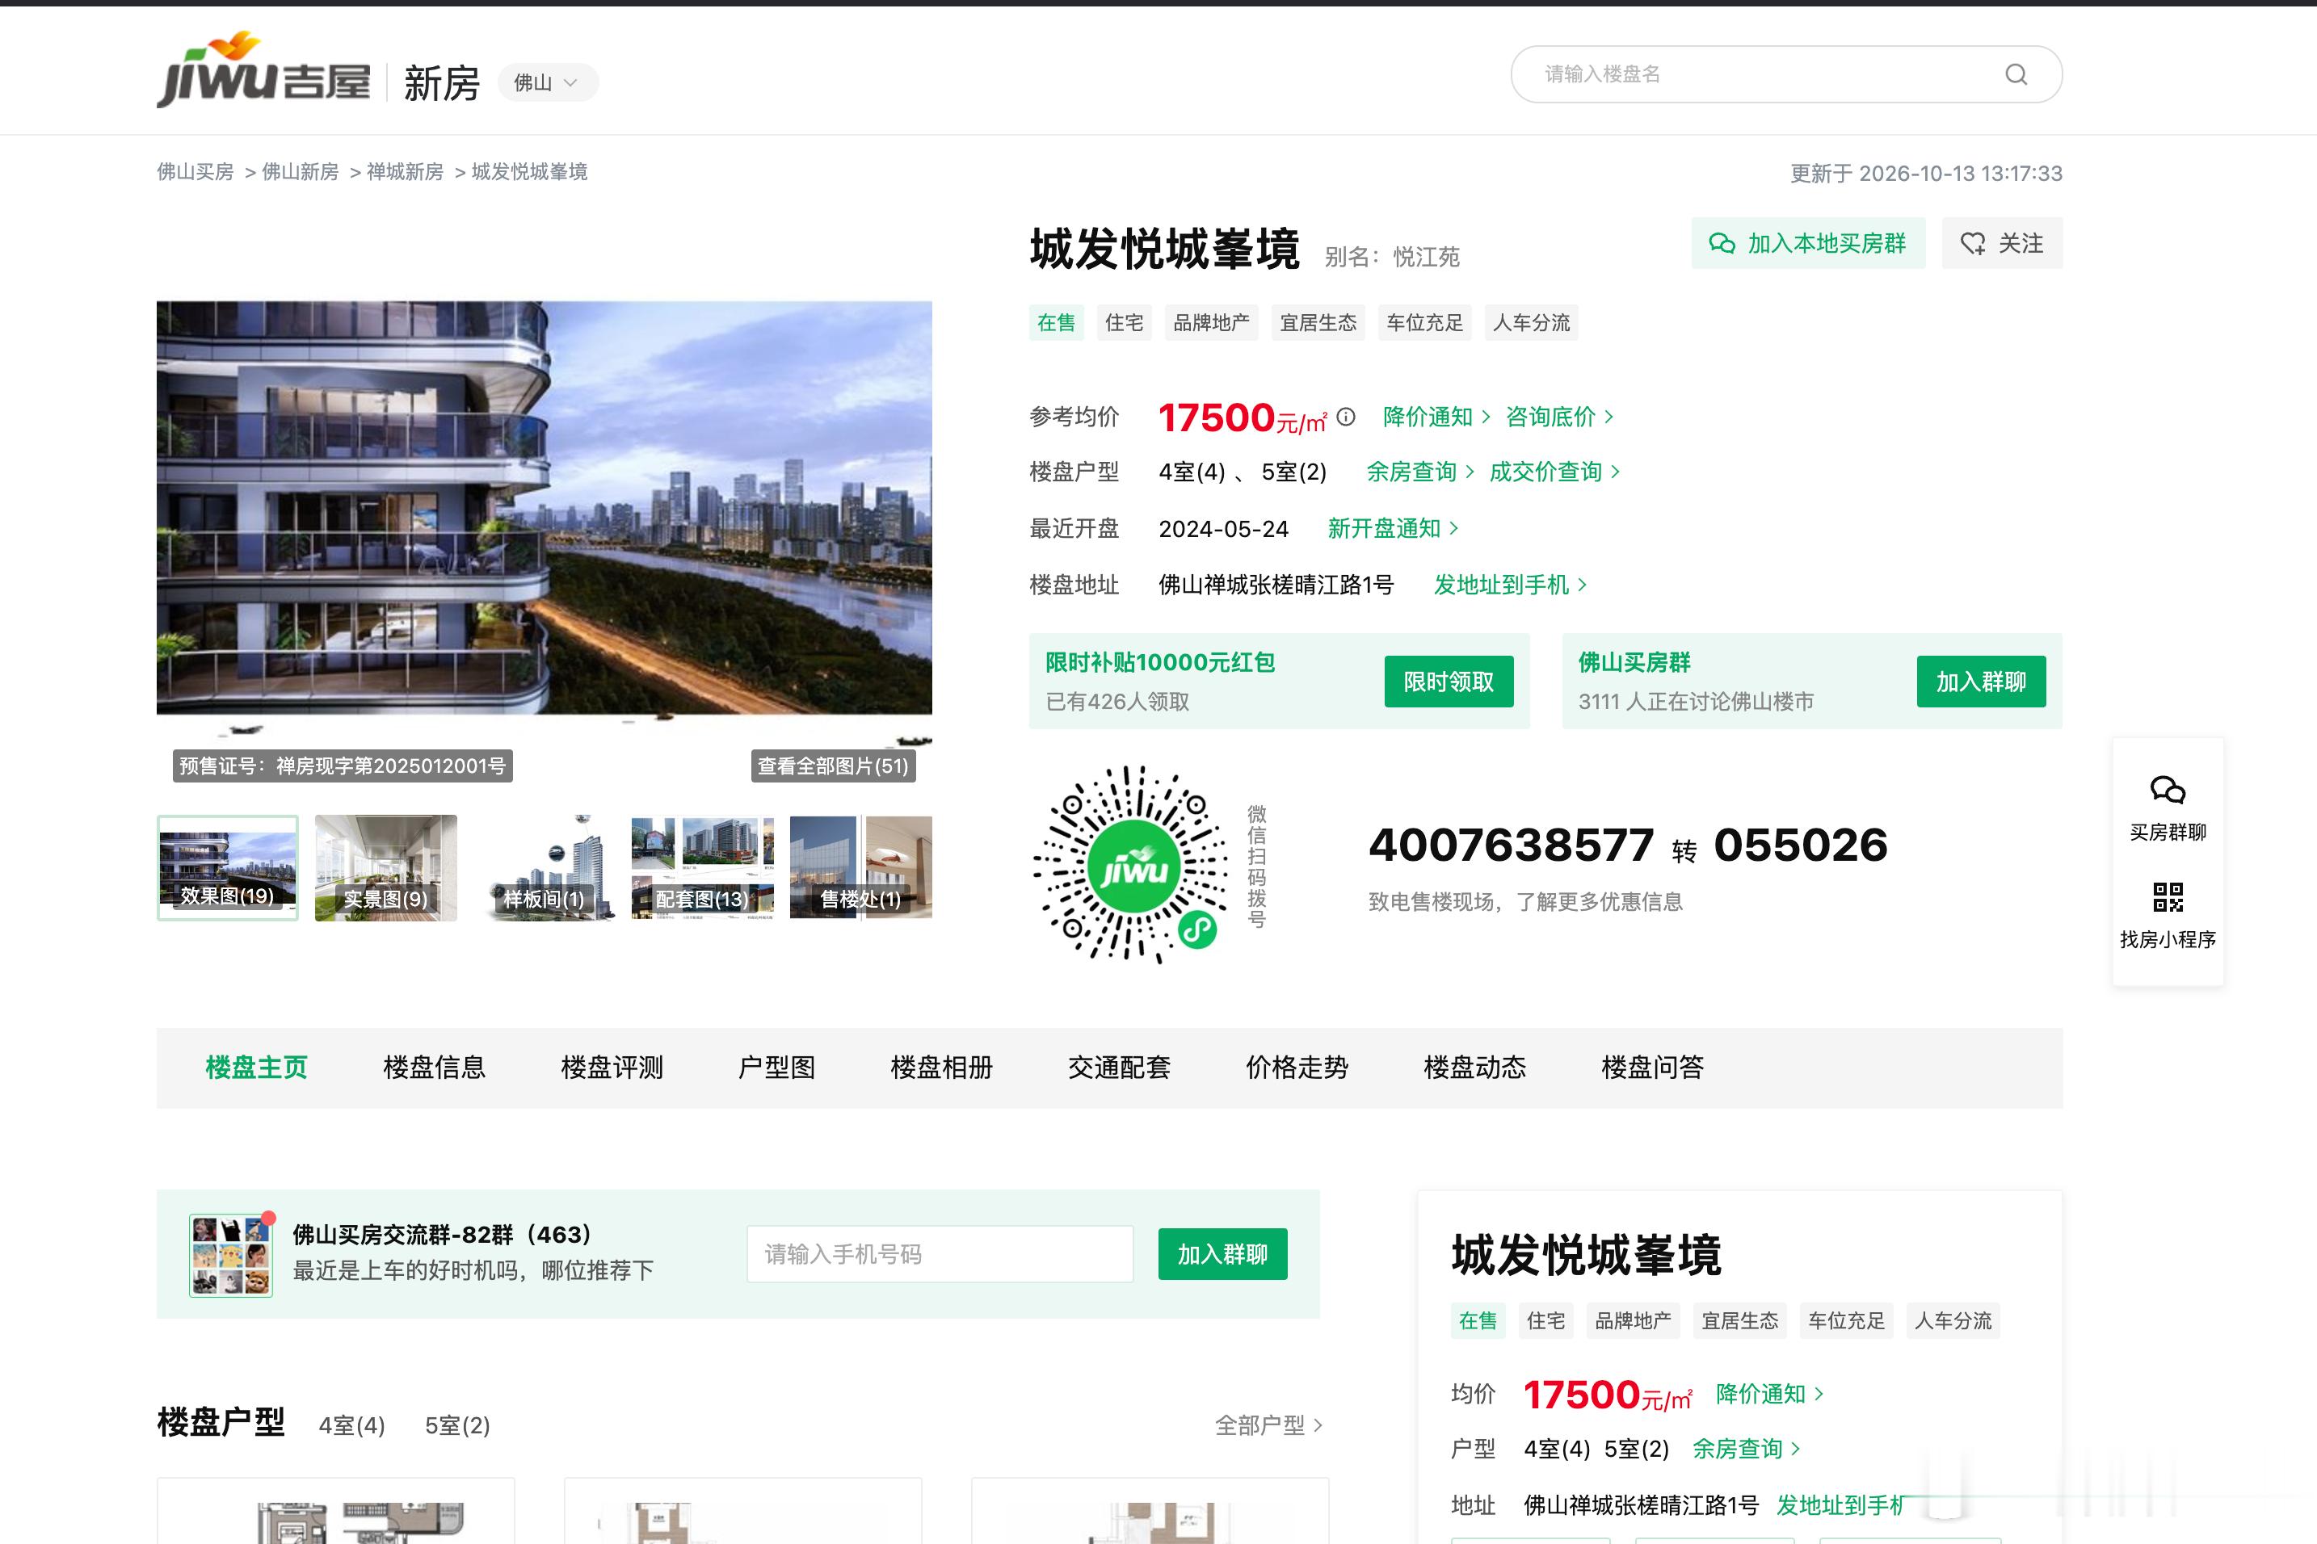Click the 宜居生态 tag under title
2317x1544 pixels.
tap(1317, 323)
